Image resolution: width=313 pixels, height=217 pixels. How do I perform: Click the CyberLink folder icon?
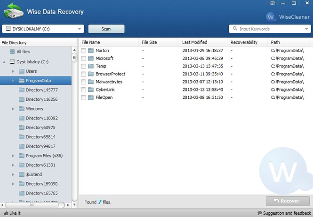coord(91,90)
